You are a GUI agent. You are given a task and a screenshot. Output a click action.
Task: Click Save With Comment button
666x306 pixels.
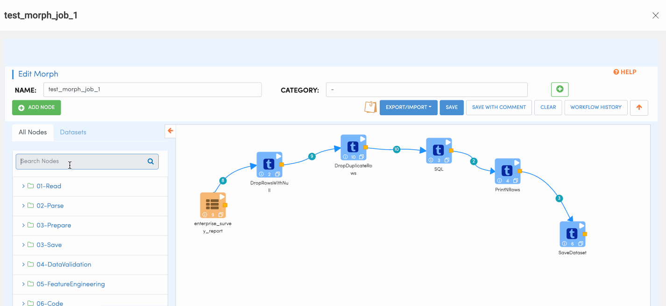coord(499,107)
